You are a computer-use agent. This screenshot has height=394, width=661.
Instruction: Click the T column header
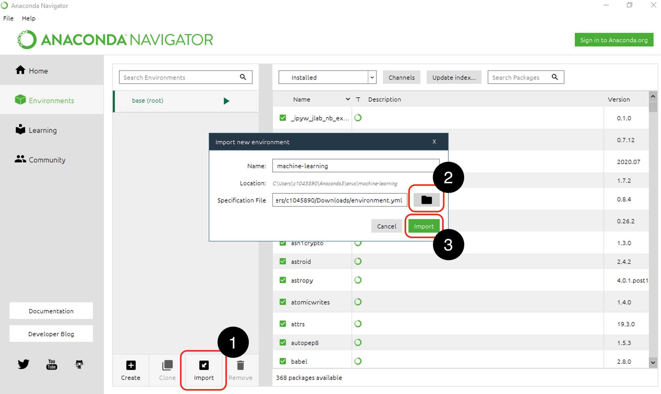coord(358,99)
